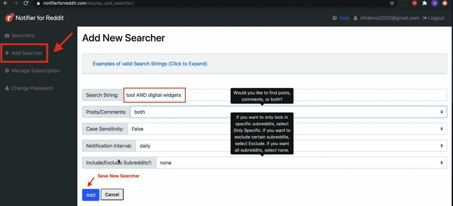Click the logout arrow icon
Viewport: 453px width, 206px height.
point(425,18)
